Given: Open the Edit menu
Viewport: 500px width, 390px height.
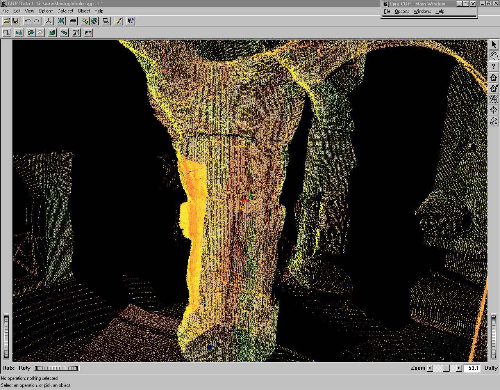Looking at the screenshot, I should click(17, 11).
